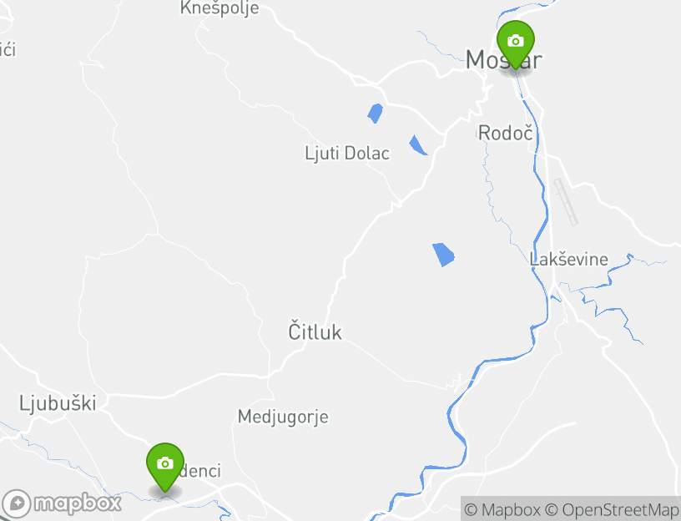Image resolution: width=681 pixels, height=521 pixels.
Task: Click the Mapbox logo
Action: coord(62,504)
